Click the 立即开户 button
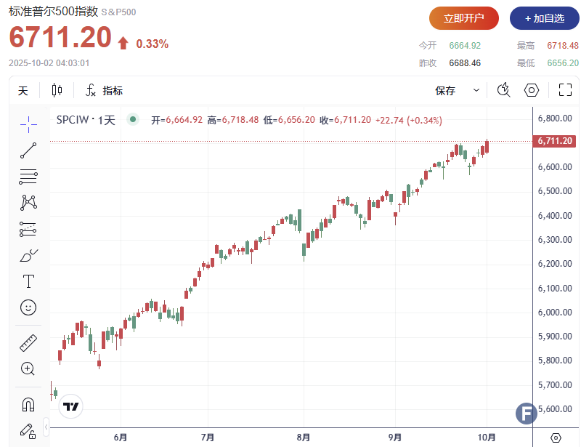Image resolution: width=581 pixels, height=447 pixels. click(464, 18)
